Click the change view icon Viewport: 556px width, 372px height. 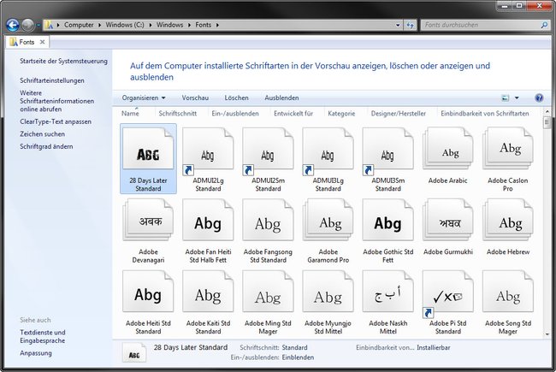point(506,97)
